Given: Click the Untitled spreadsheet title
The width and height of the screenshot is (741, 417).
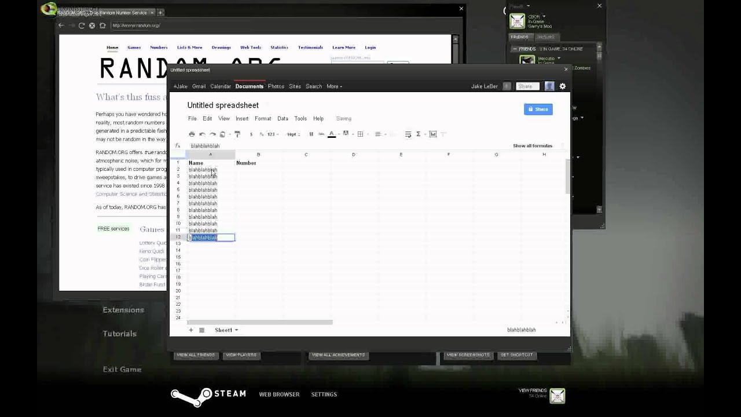Looking at the screenshot, I should 223,105.
